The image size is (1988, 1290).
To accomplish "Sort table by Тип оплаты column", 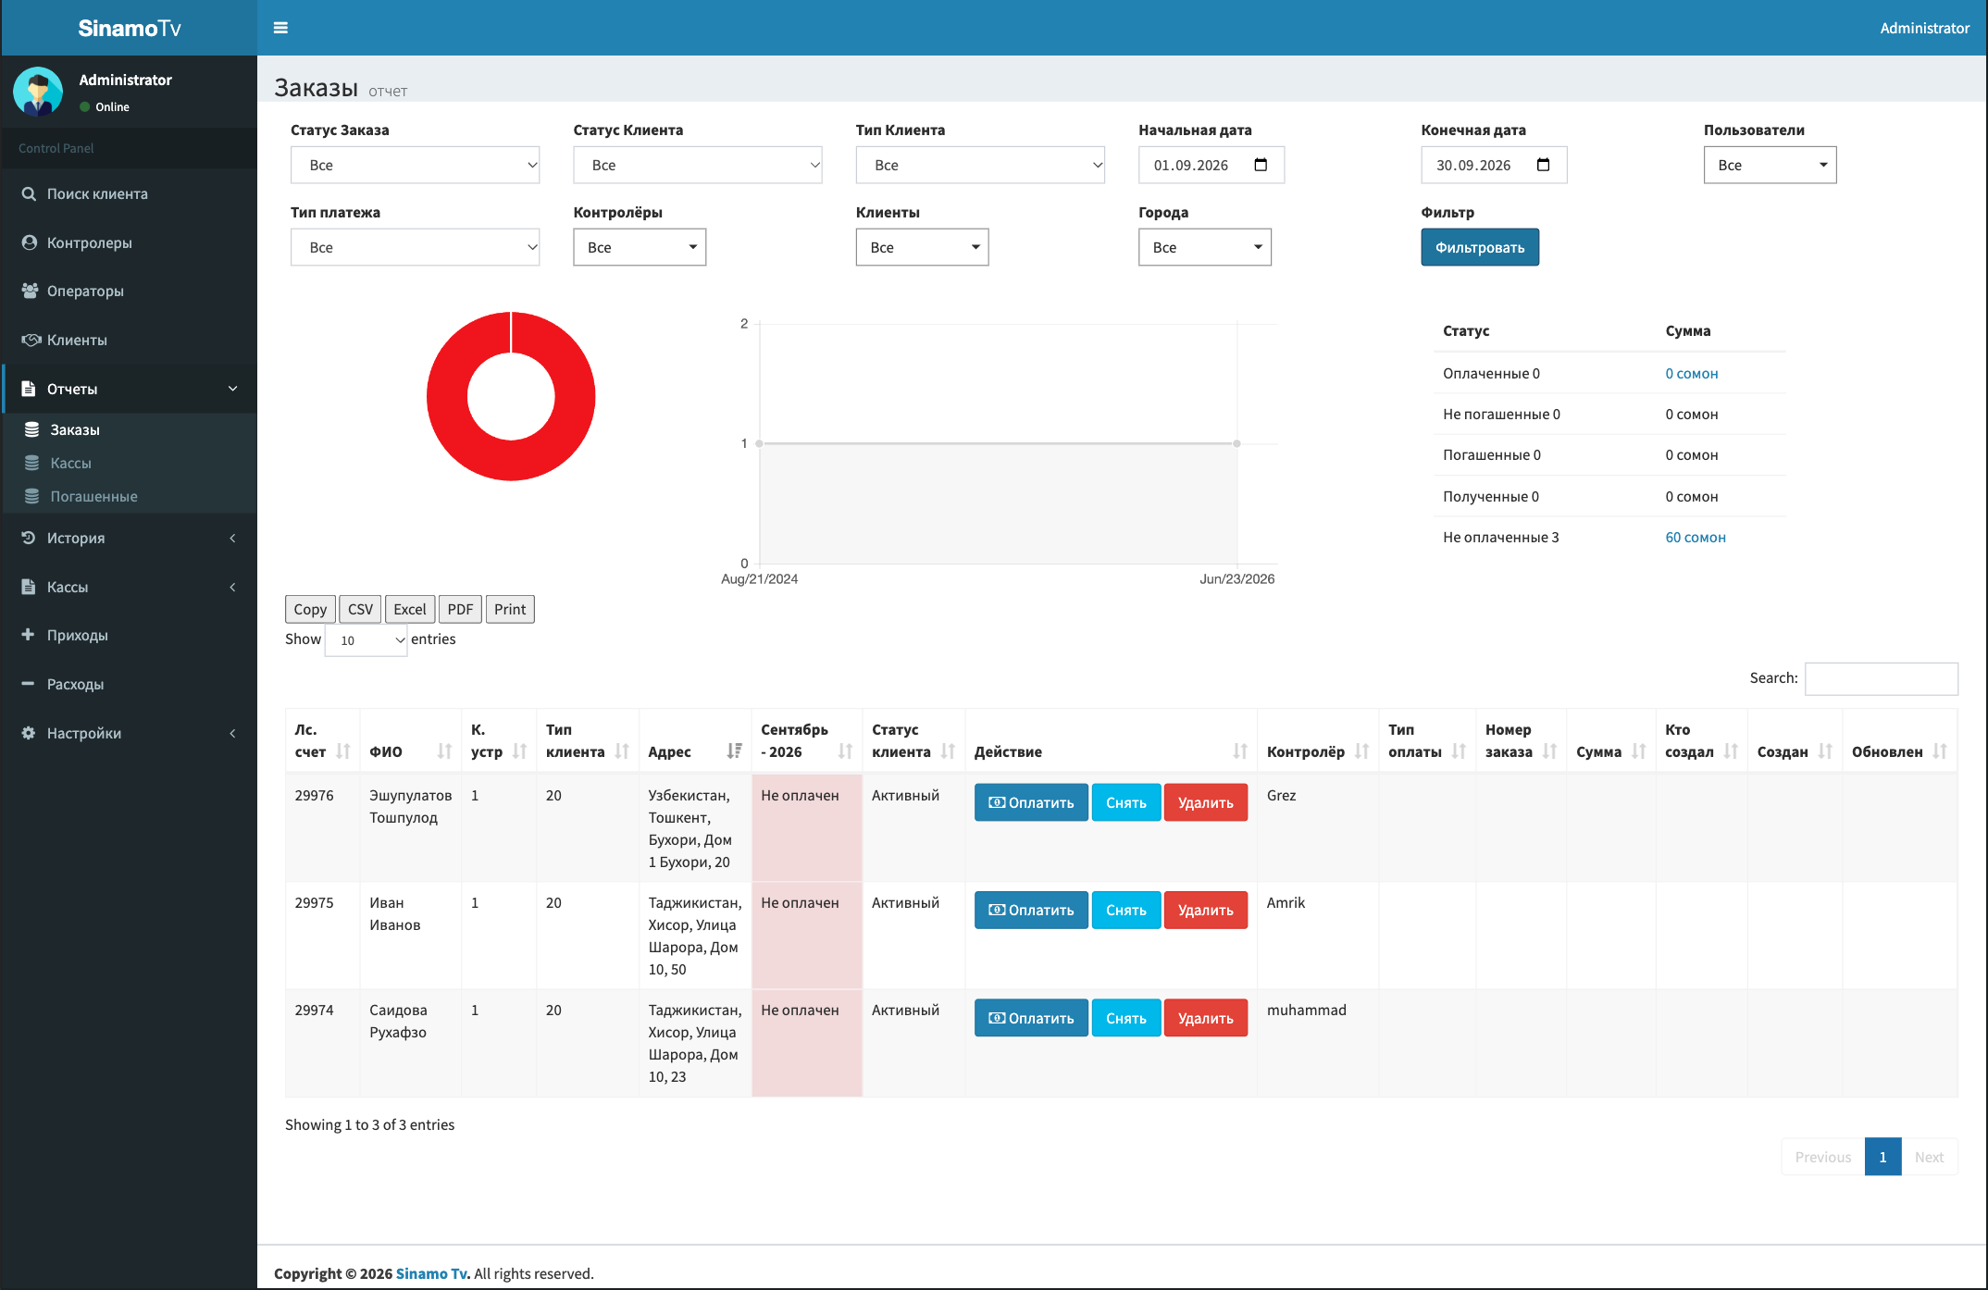I will [1427, 741].
